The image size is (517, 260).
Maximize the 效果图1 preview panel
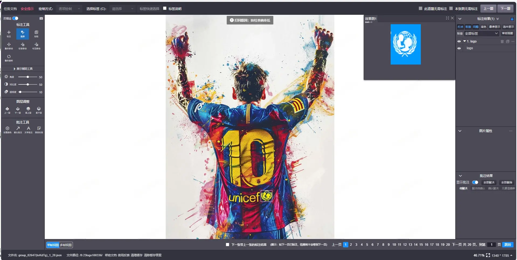(x=447, y=18)
